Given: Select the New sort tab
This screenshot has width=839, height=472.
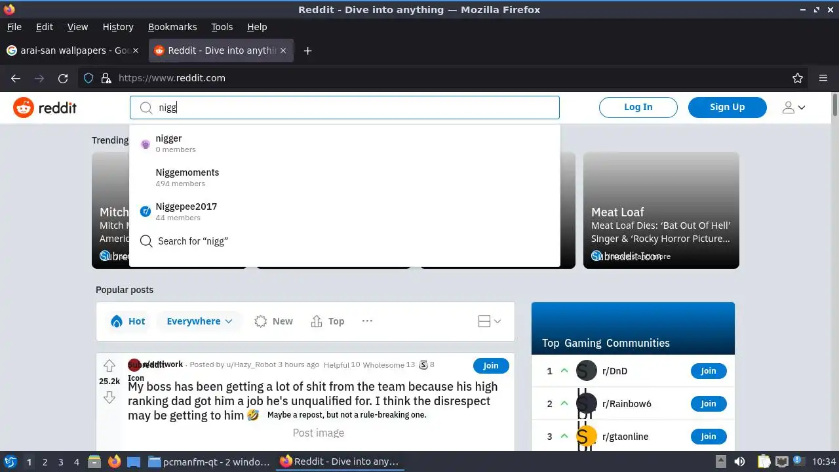Looking at the screenshot, I should point(274,321).
